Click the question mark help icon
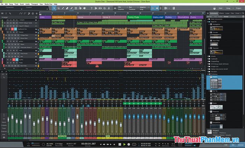The image size is (245, 148). (x=92, y=8)
